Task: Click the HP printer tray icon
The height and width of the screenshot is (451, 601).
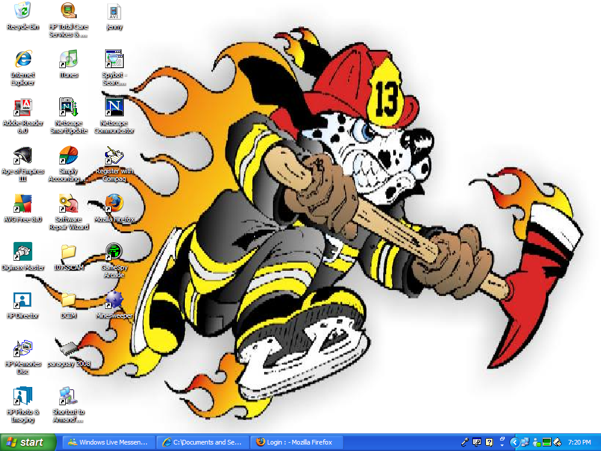Action: 558,442
